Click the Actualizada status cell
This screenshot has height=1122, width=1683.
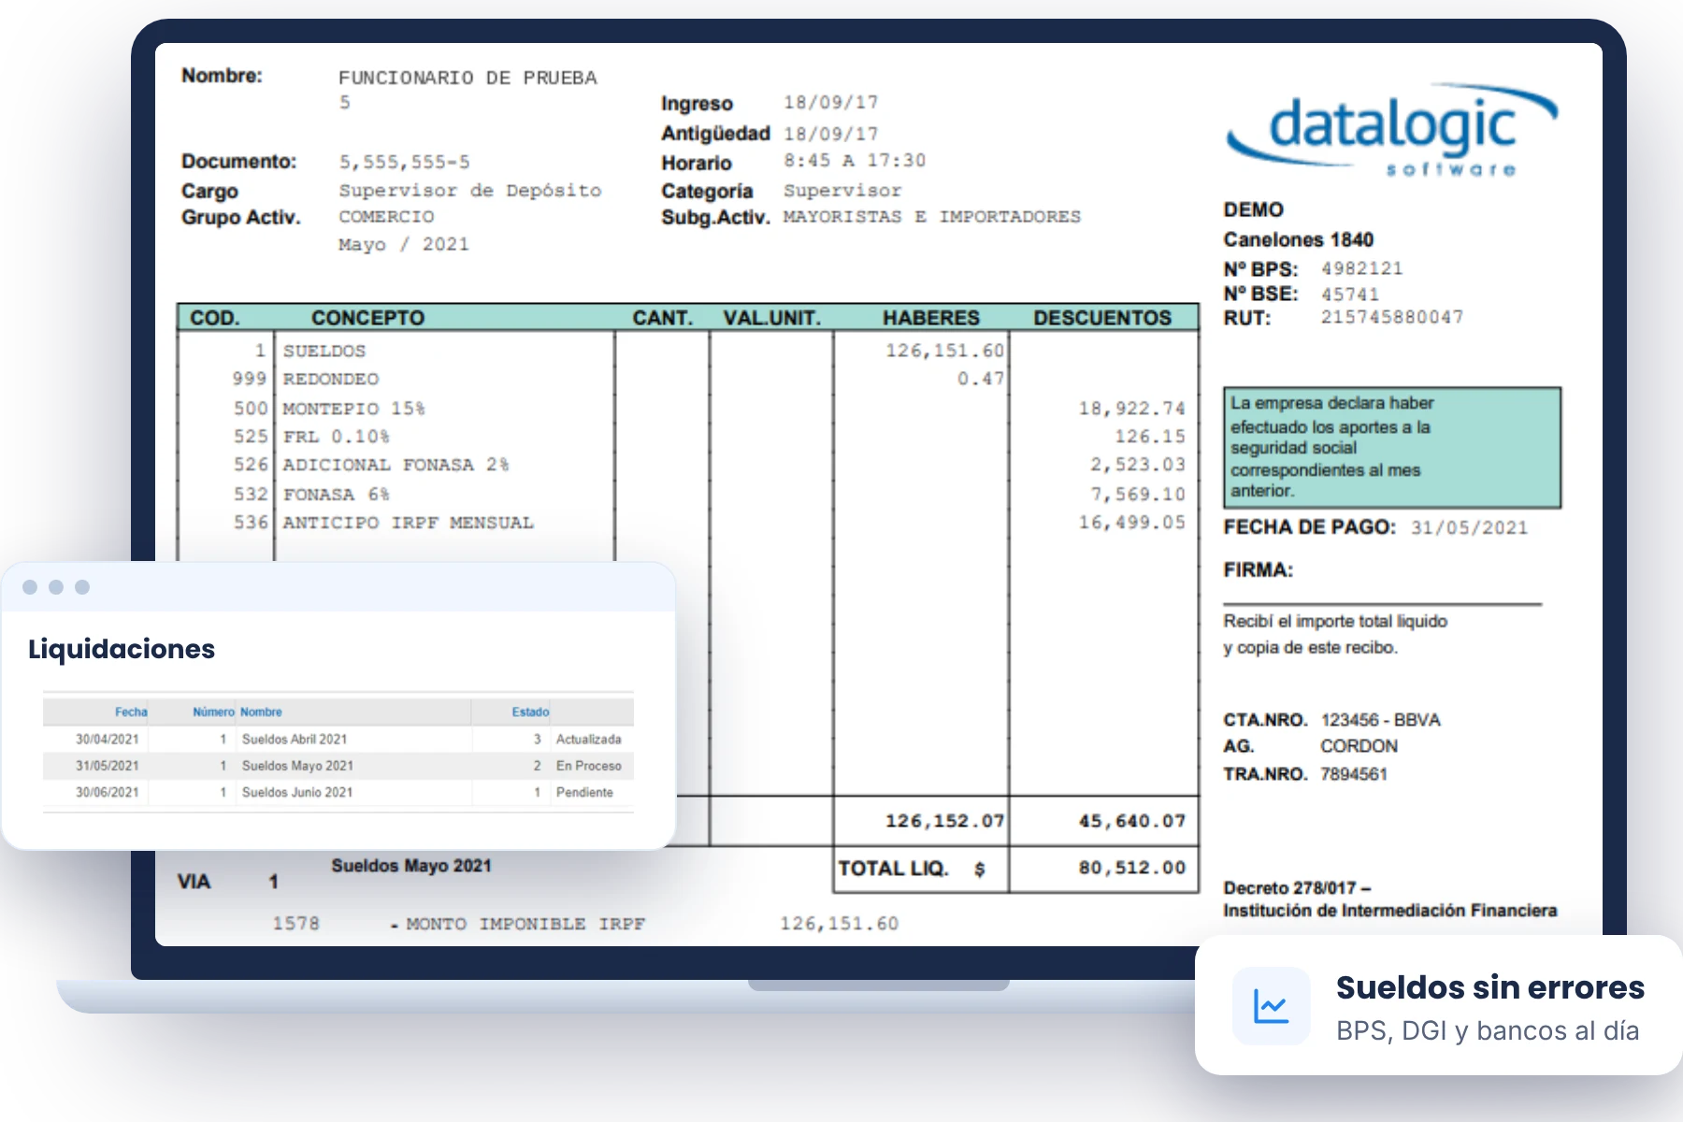tap(588, 740)
